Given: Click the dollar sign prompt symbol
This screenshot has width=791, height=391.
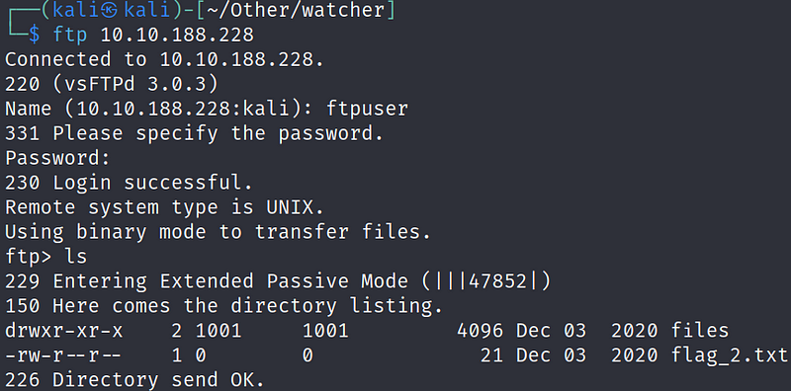Looking at the screenshot, I should tap(34, 35).
